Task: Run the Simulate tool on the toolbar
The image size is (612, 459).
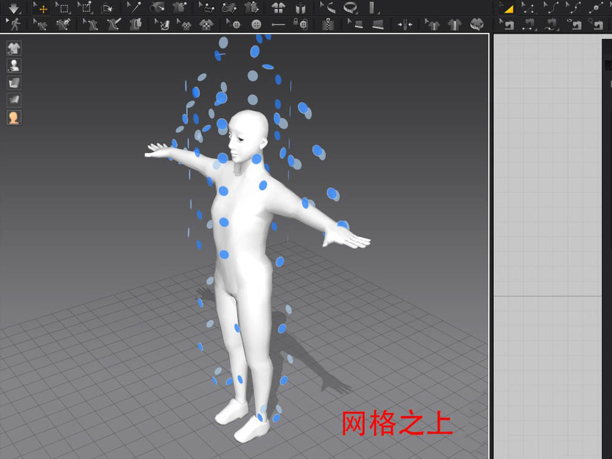Action: pyautogui.click(x=12, y=9)
